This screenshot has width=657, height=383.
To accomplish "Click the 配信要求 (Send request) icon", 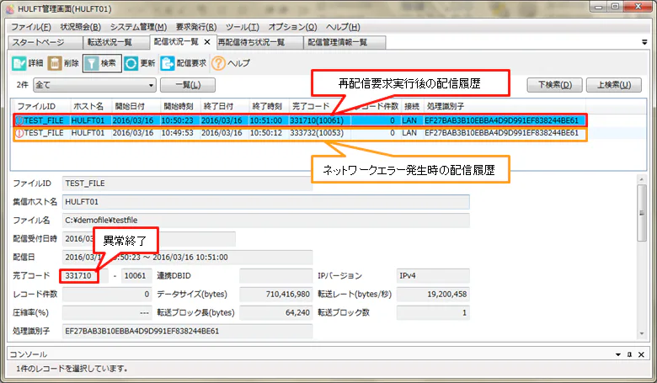I will click(167, 63).
